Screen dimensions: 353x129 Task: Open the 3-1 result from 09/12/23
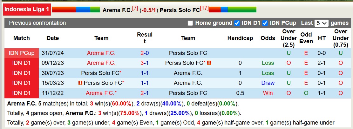tap(145, 63)
